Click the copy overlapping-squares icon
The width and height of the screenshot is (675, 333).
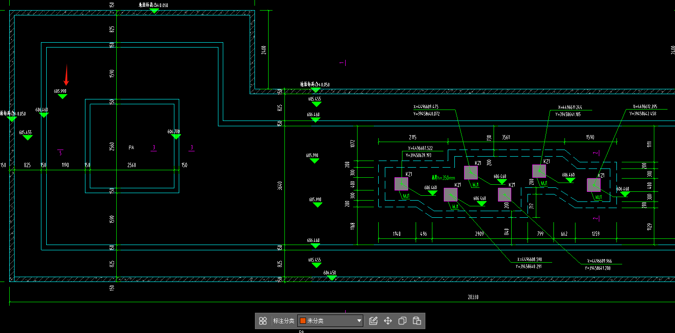[x=402, y=321]
